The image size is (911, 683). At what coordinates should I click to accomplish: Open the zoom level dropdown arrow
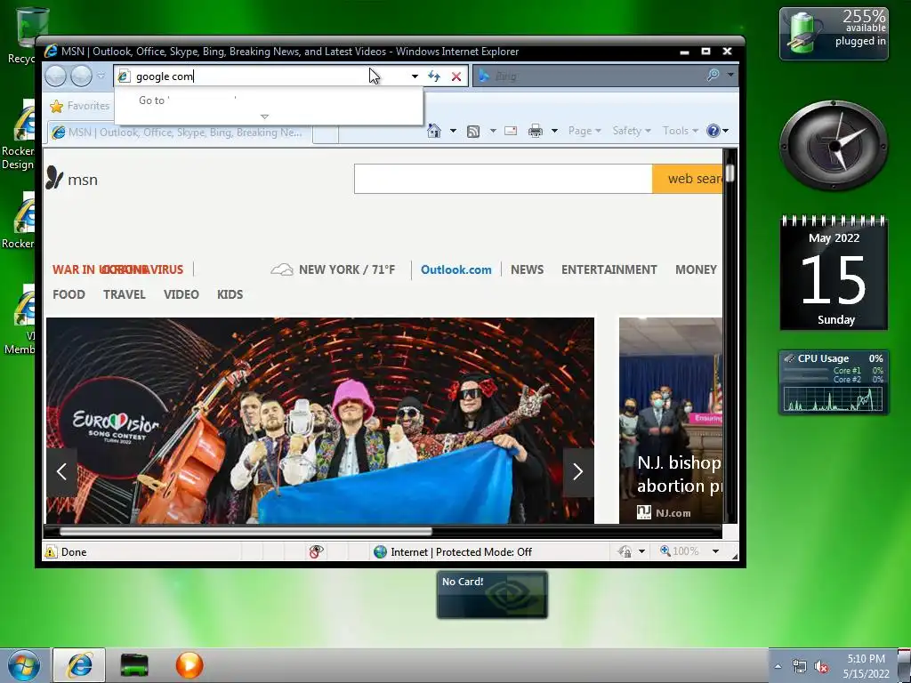(716, 551)
